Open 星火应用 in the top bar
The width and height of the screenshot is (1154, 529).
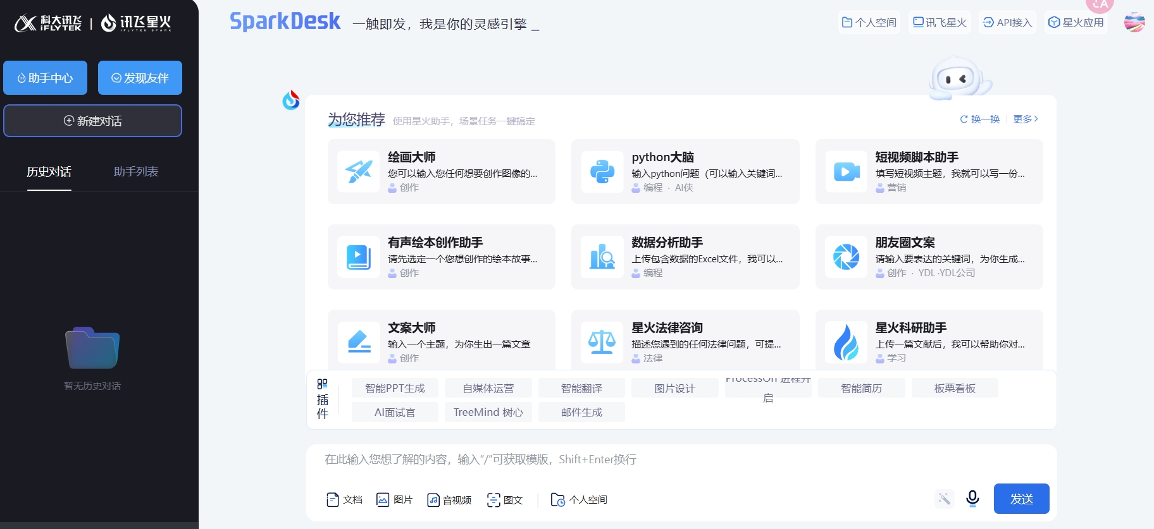click(x=1076, y=22)
